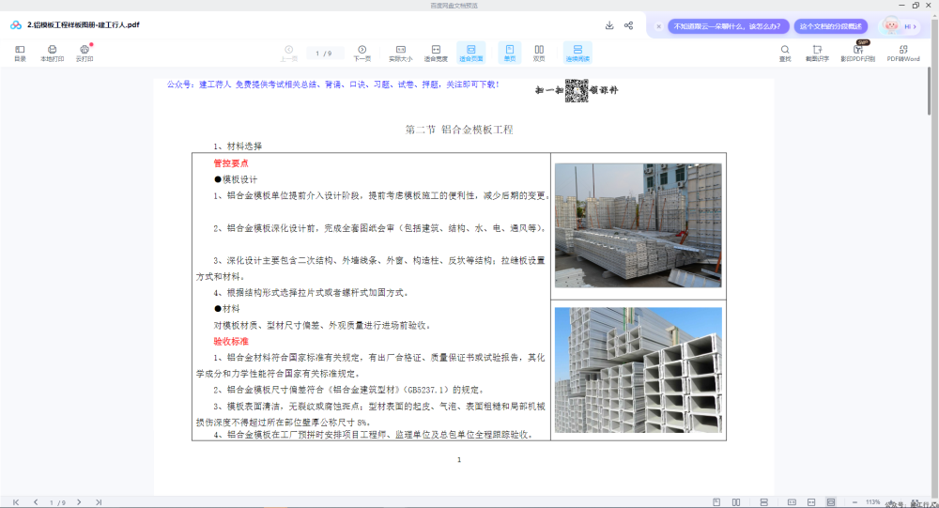Click the file name 2.铝模板工程样板图册
The image size is (939, 508).
click(x=84, y=25)
